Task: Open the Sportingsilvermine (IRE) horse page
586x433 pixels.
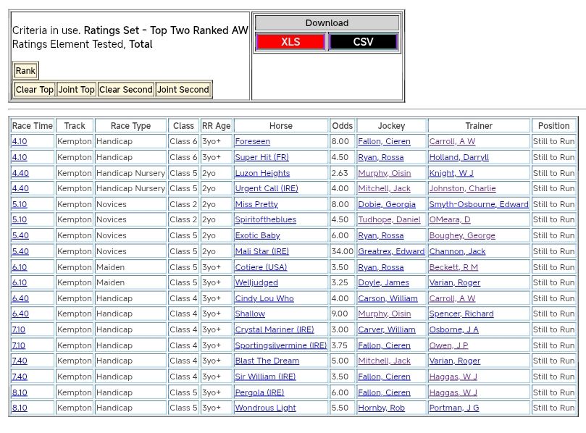Action: pos(280,345)
